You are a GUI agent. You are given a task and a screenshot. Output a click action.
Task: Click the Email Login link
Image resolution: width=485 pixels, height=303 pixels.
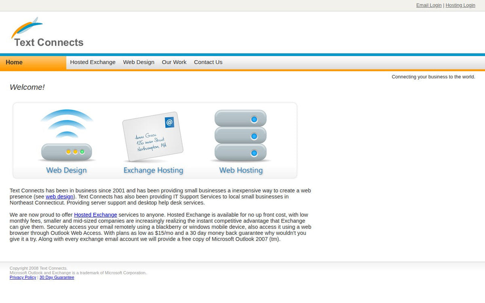(x=429, y=5)
